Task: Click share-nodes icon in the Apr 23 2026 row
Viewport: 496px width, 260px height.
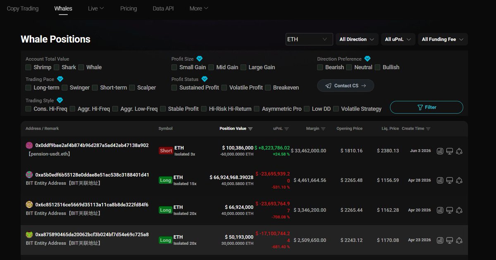Action: pos(459,240)
